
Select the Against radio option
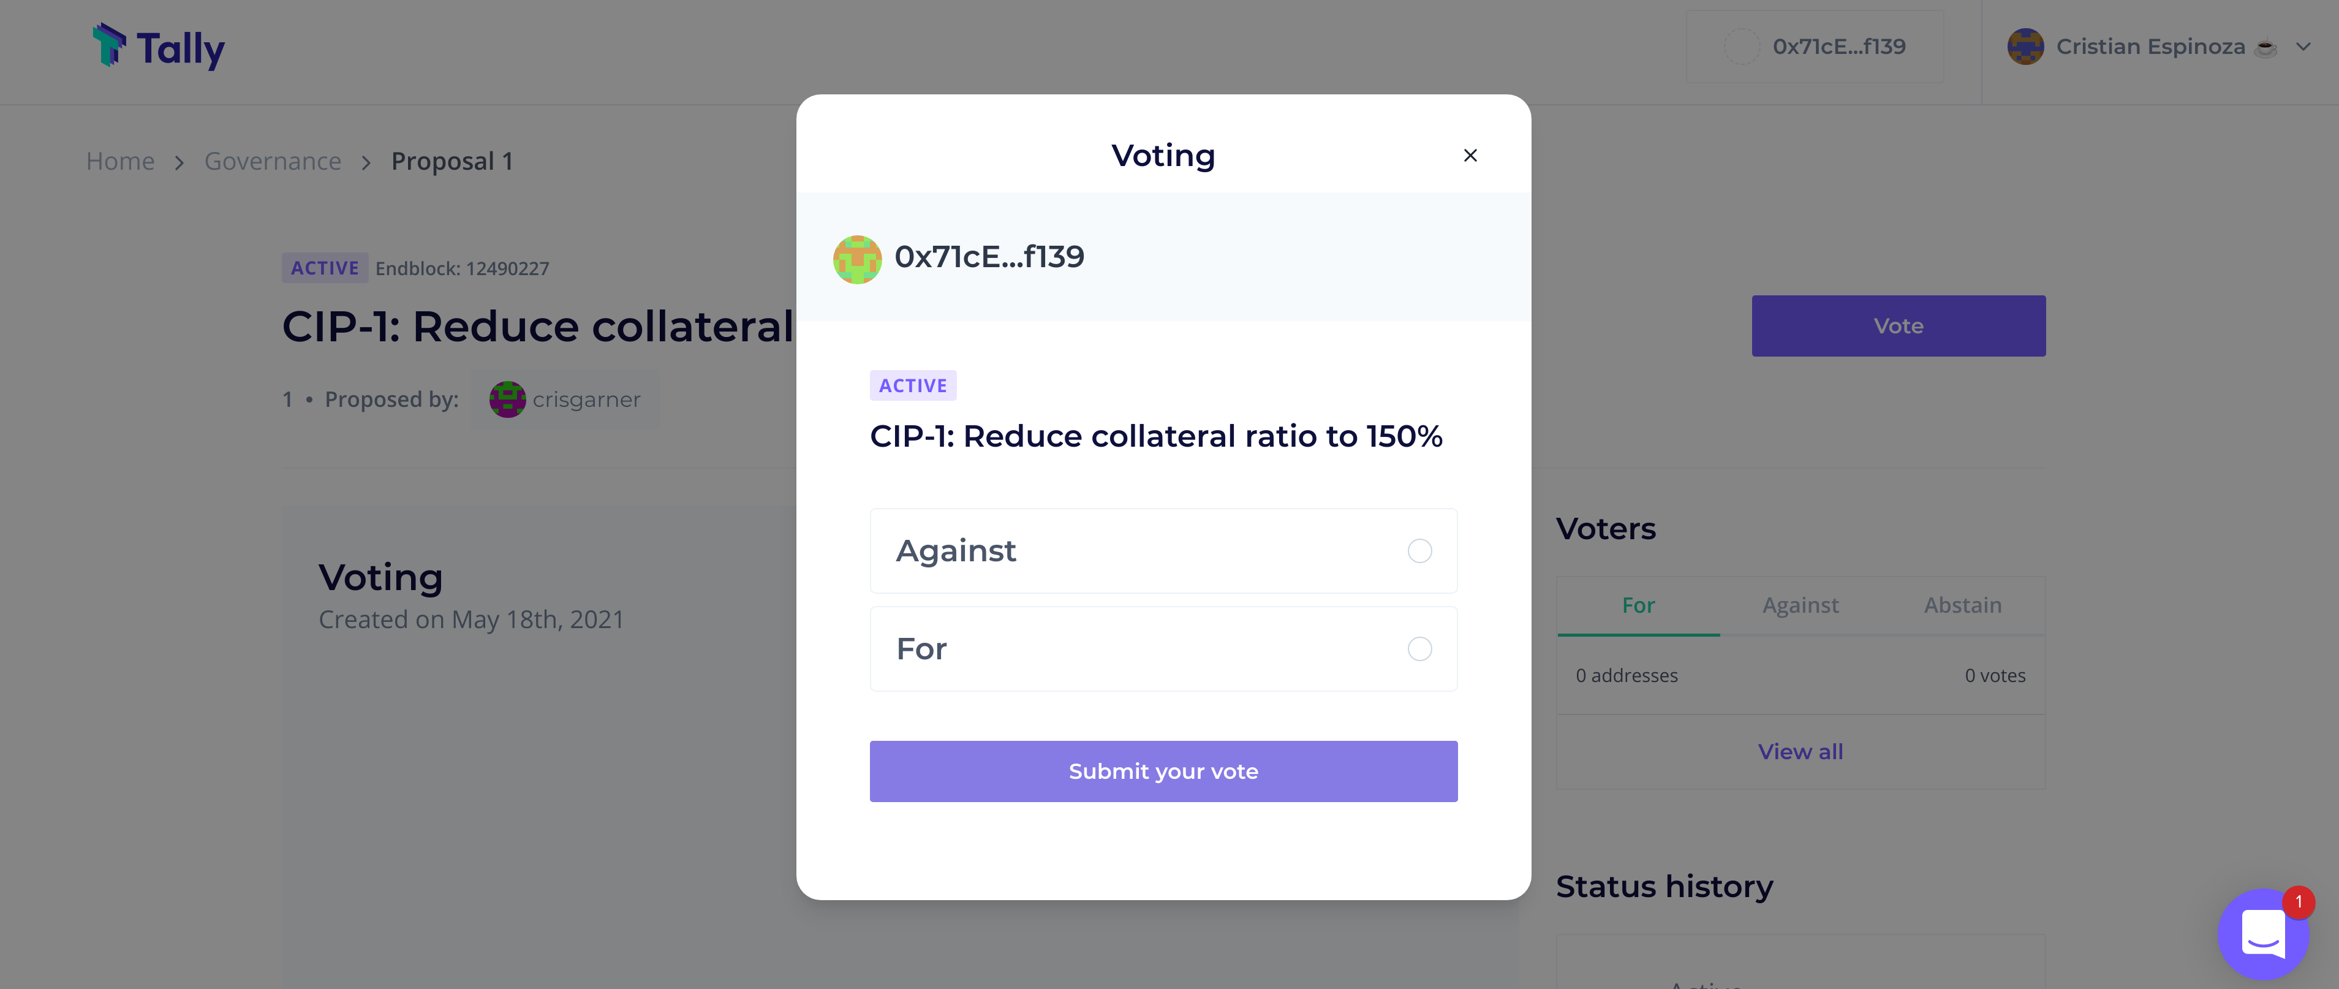(1419, 551)
